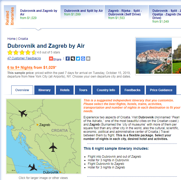Image resolution: width=181 pixels, height=180 pixels.
Task: Select related itinerary Dubrovnik and Split by Air
Action: (83, 11)
